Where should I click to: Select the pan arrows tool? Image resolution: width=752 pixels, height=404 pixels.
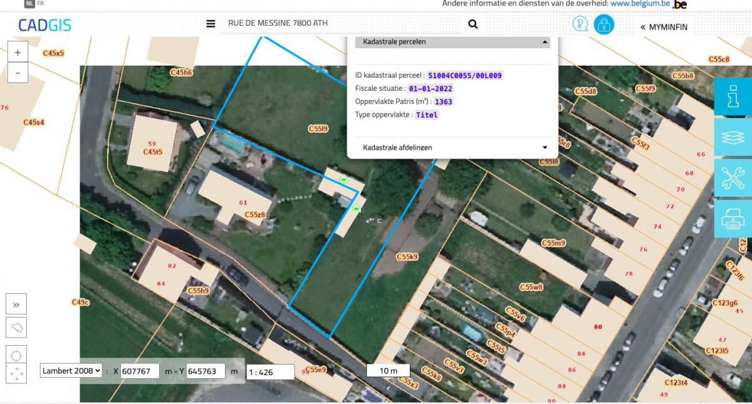(x=16, y=374)
